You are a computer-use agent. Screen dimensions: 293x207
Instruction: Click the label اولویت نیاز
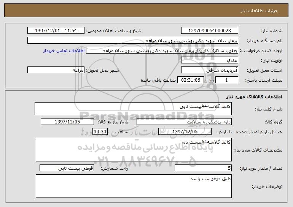[x=272, y=61]
